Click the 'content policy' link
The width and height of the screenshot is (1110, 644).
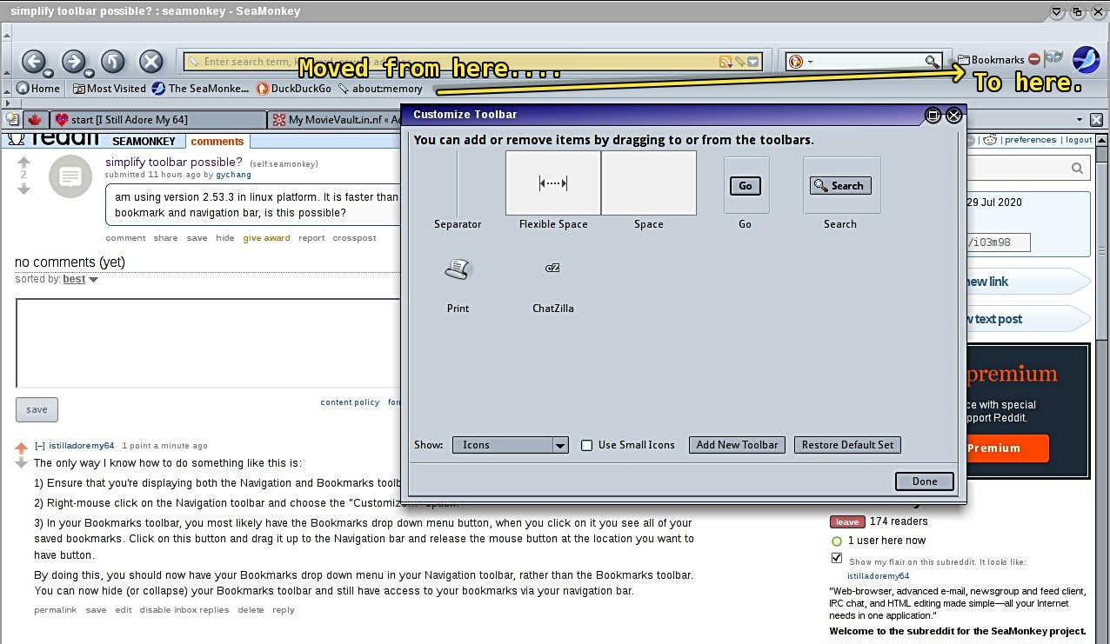[350, 402]
